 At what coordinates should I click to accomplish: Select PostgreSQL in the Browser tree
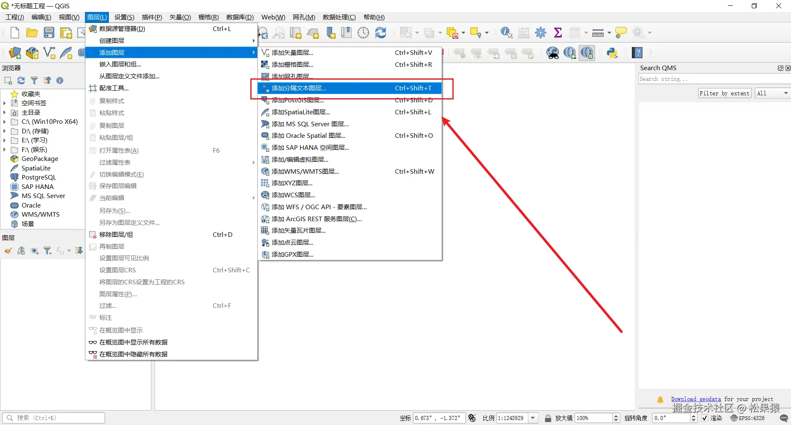click(38, 177)
